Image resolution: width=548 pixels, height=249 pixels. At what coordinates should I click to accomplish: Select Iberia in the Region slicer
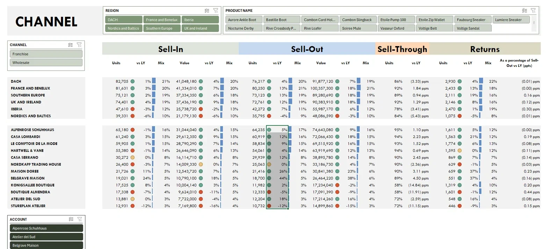coord(200,20)
